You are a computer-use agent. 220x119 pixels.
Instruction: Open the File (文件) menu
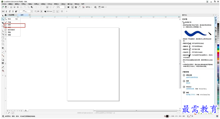click(4, 4)
